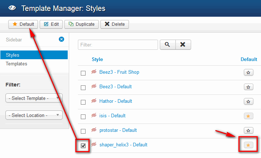Click the orange default star for isis
261x158 pixels.
coord(248,116)
